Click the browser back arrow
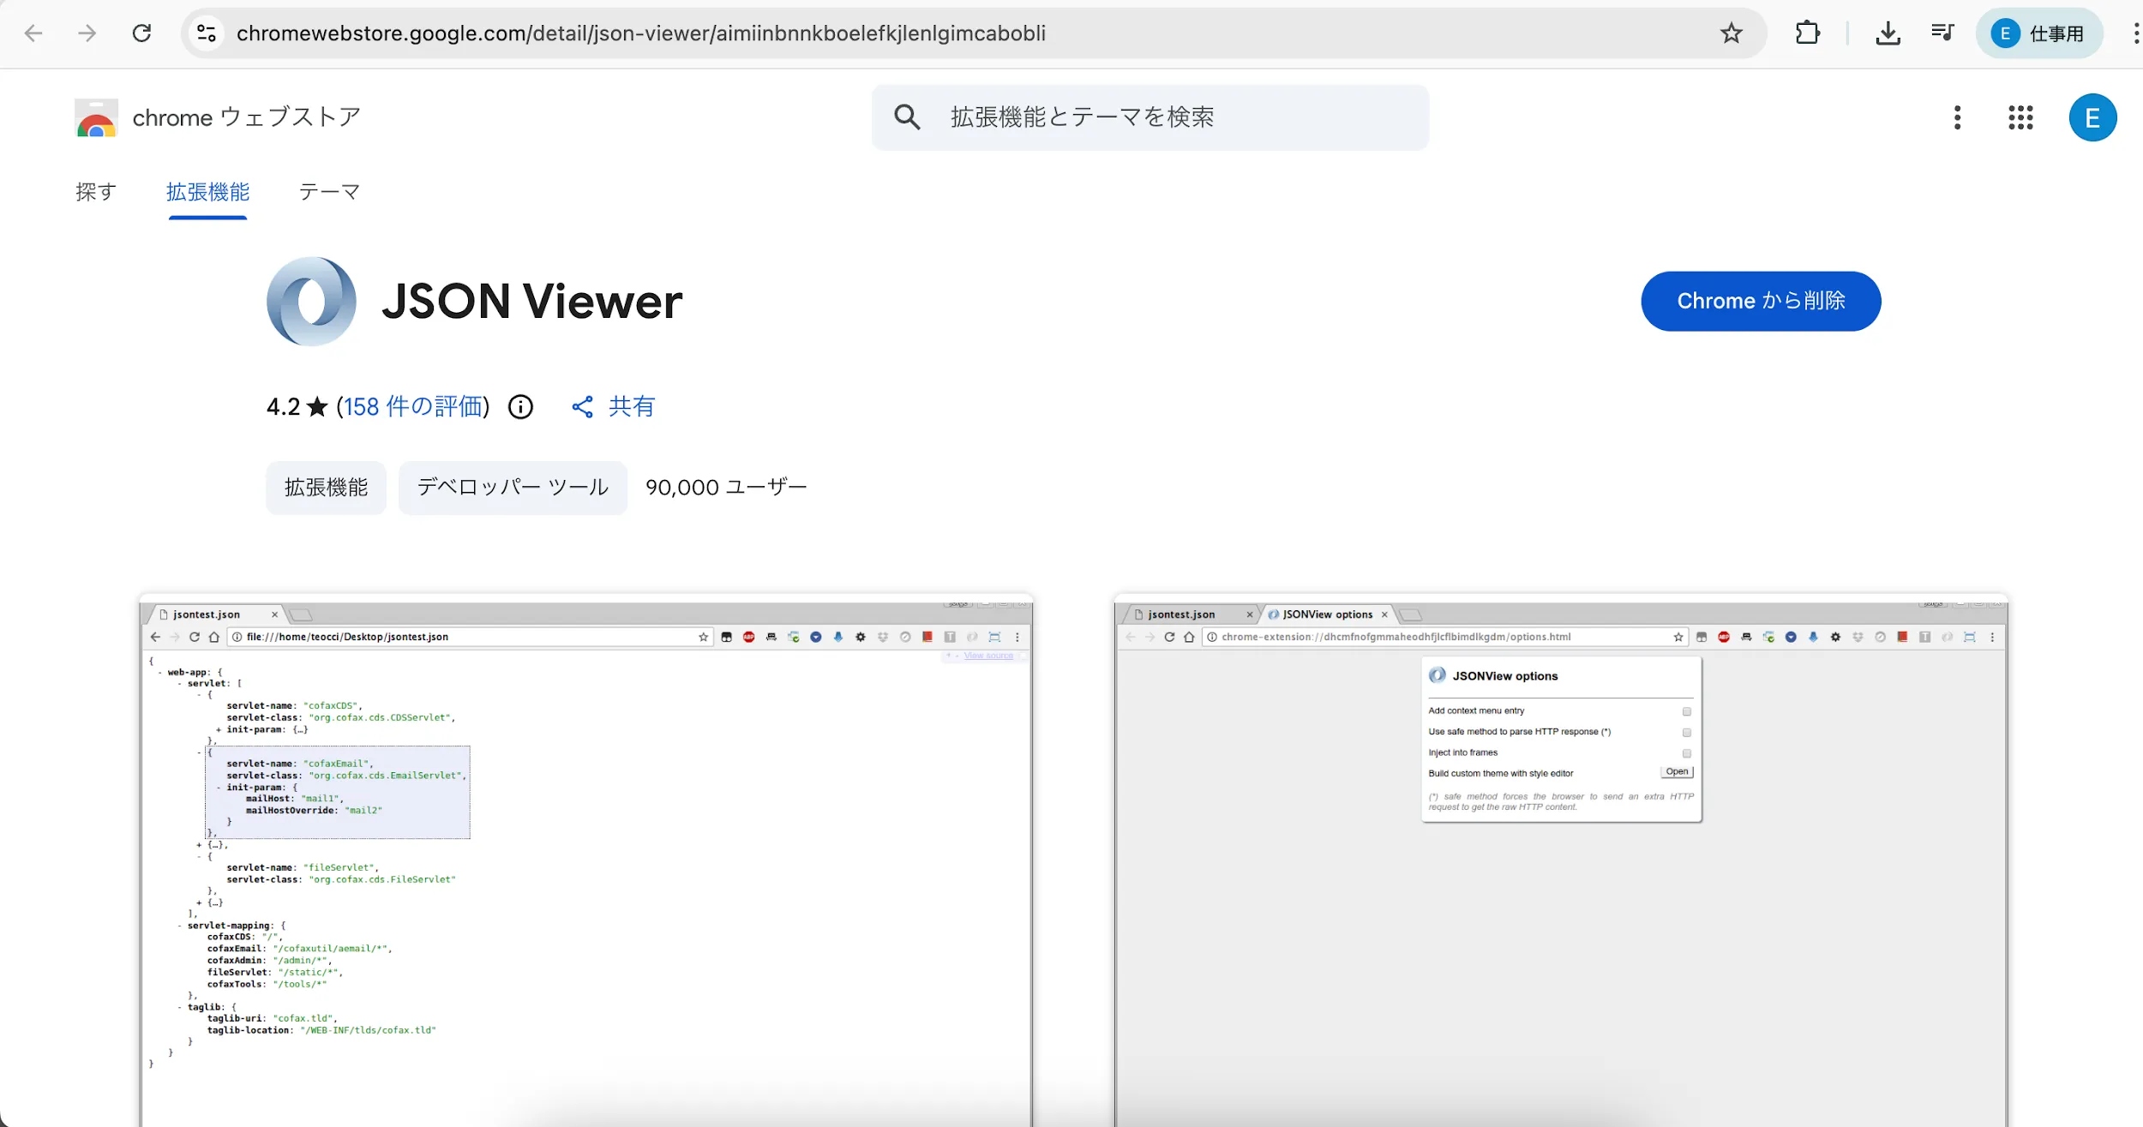This screenshot has height=1127, width=2143. pyautogui.click(x=33, y=33)
